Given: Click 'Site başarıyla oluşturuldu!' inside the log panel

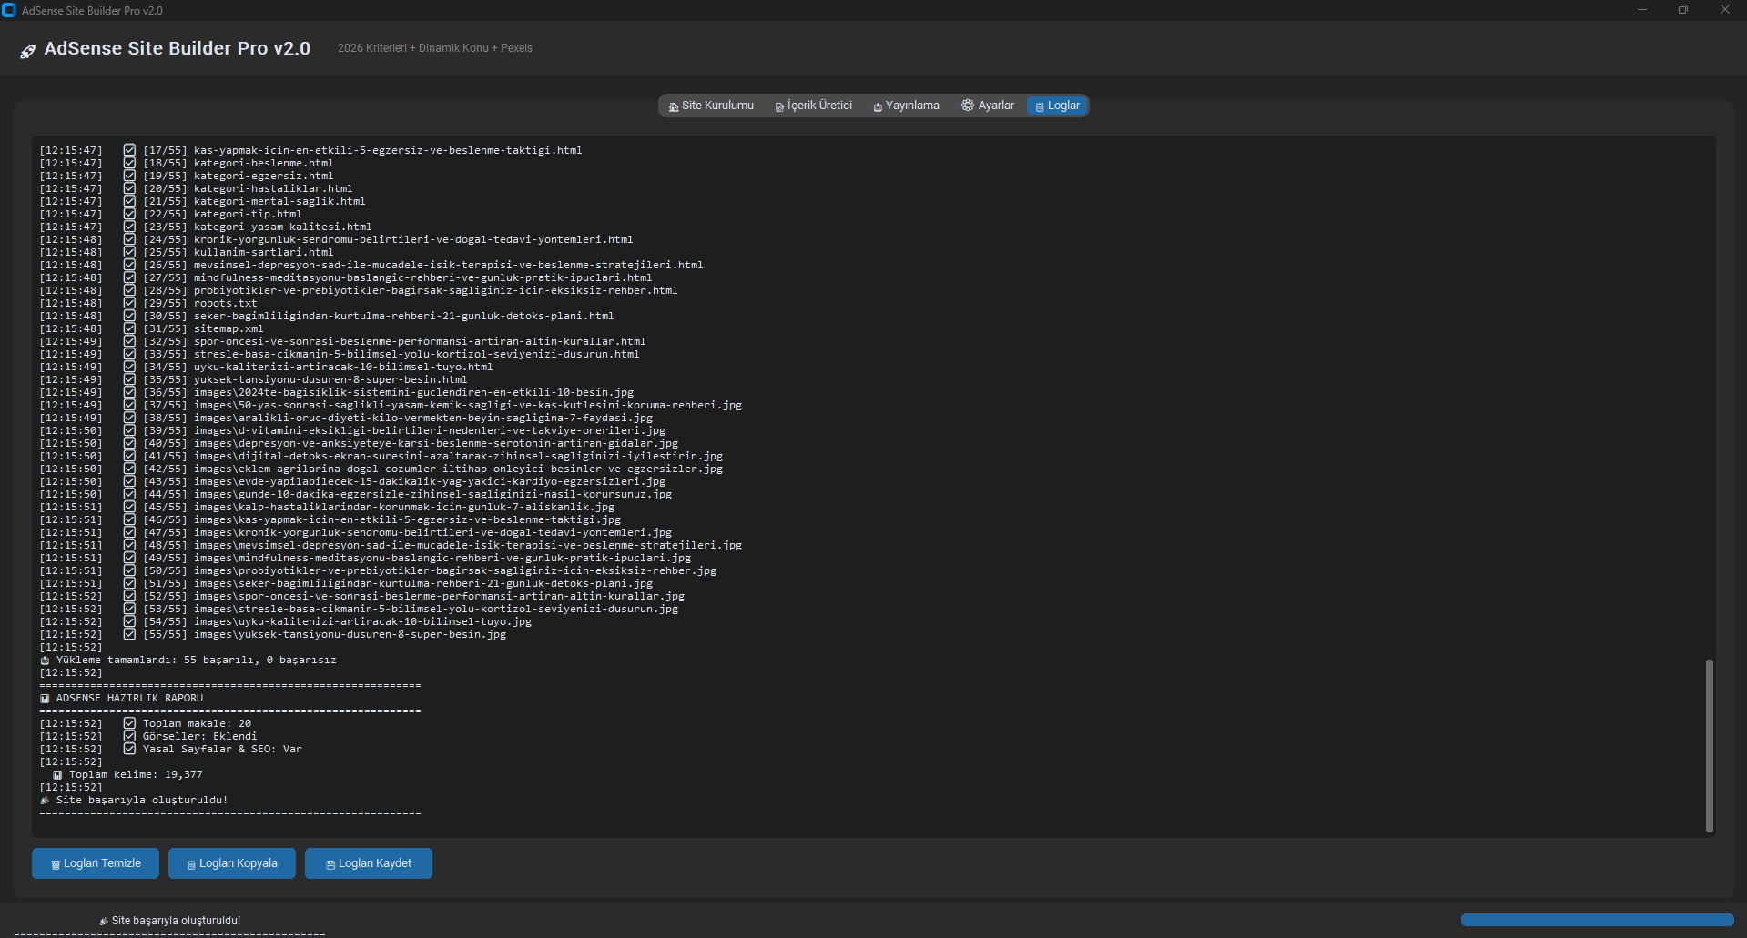Looking at the screenshot, I should tap(142, 801).
